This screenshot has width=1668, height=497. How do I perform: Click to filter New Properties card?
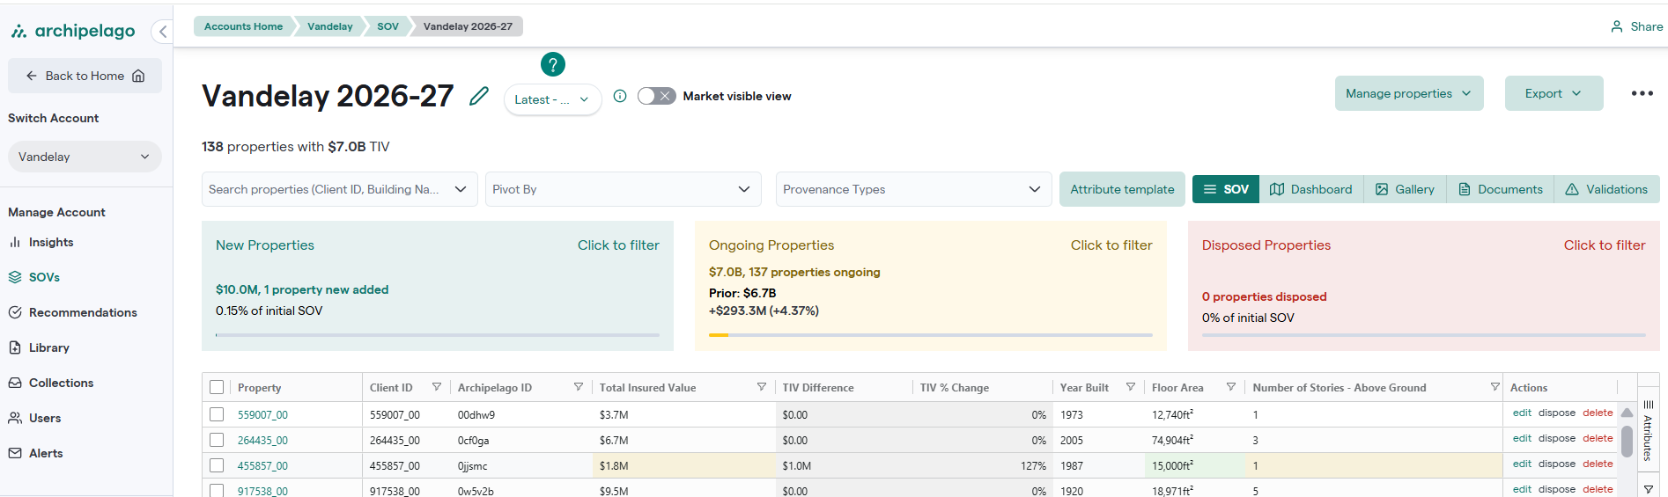(618, 245)
